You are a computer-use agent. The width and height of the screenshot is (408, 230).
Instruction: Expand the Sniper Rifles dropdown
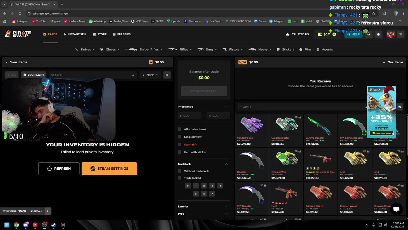(143, 50)
